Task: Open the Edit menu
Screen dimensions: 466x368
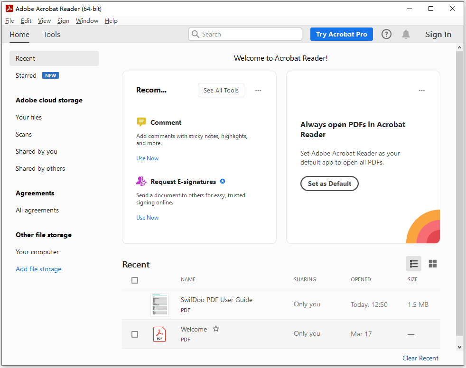Action: click(x=26, y=21)
